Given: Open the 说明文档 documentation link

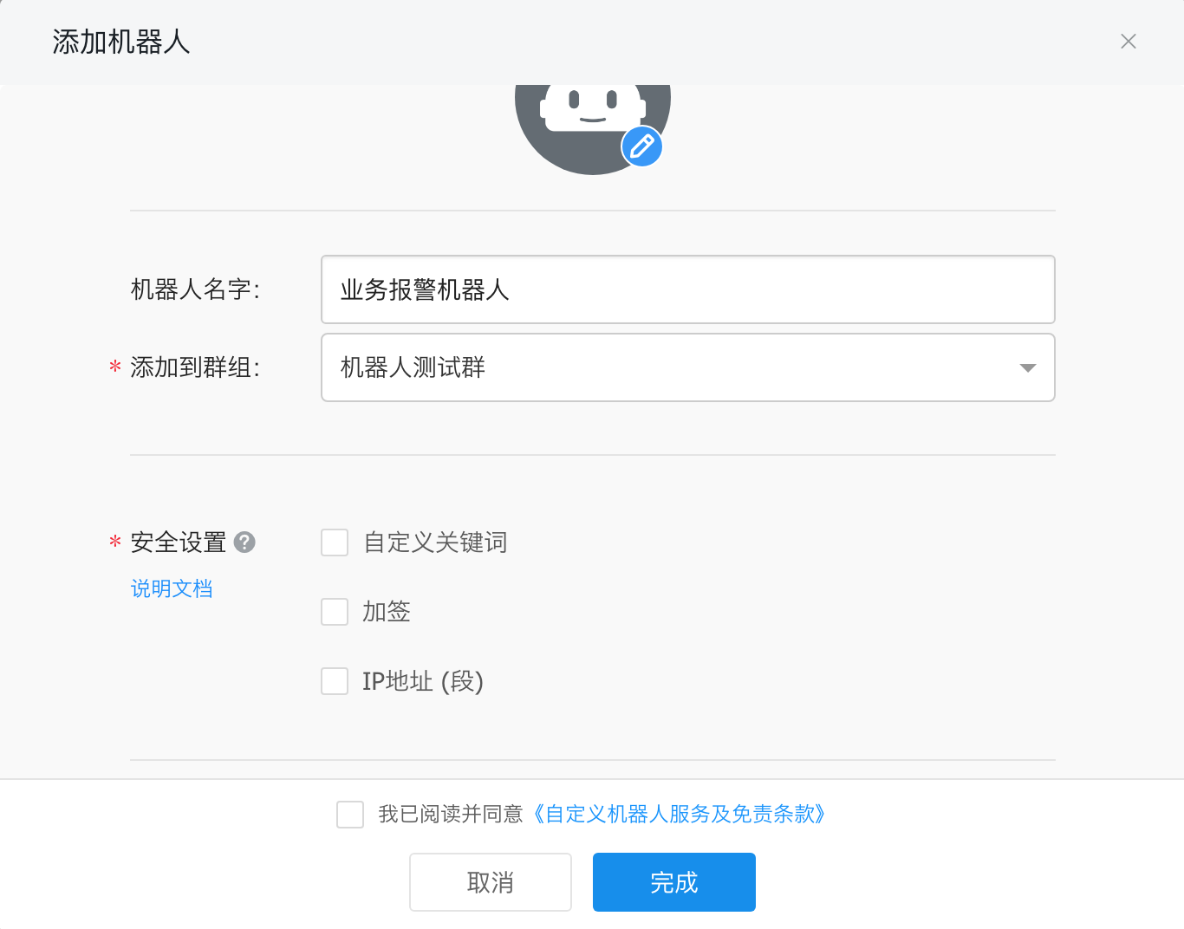Looking at the screenshot, I should pos(171,588).
